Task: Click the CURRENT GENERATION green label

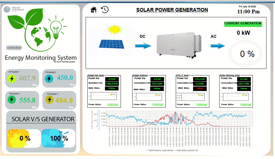Action: (243, 24)
